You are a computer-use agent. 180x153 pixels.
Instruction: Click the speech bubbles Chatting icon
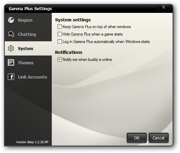11,34
